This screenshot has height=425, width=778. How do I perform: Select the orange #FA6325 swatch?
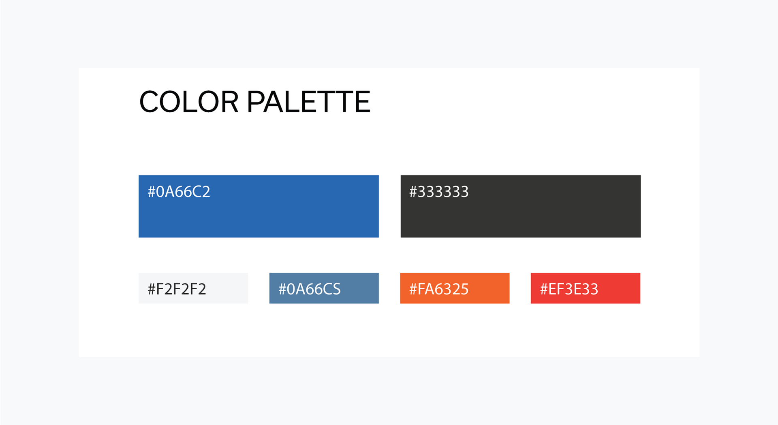455,288
